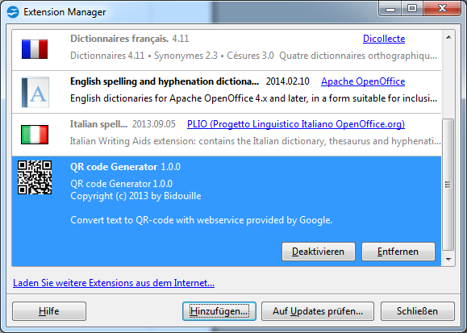Click the Extension Manager title bar logo
Viewport: 467px width, 333px height.
[x=13, y=12]
